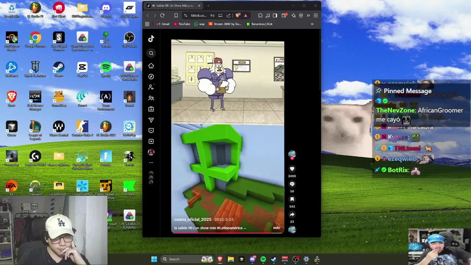
Task: Select FL Studio 21 desktop shortcut
Action: [x=35, y=10]
